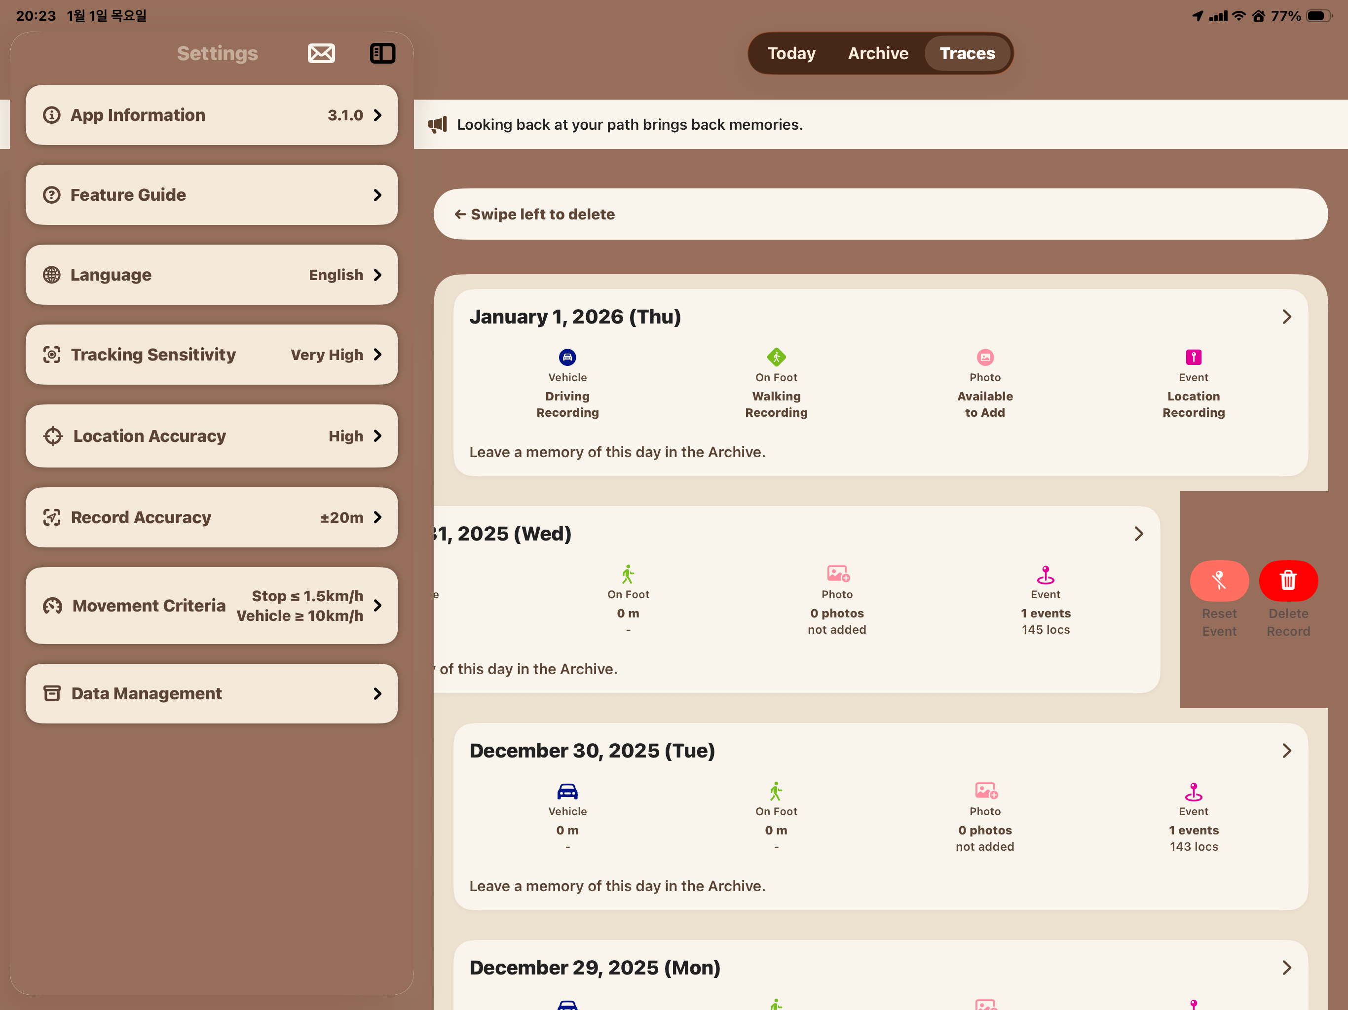Tap the Settings title

pos(218,53)
